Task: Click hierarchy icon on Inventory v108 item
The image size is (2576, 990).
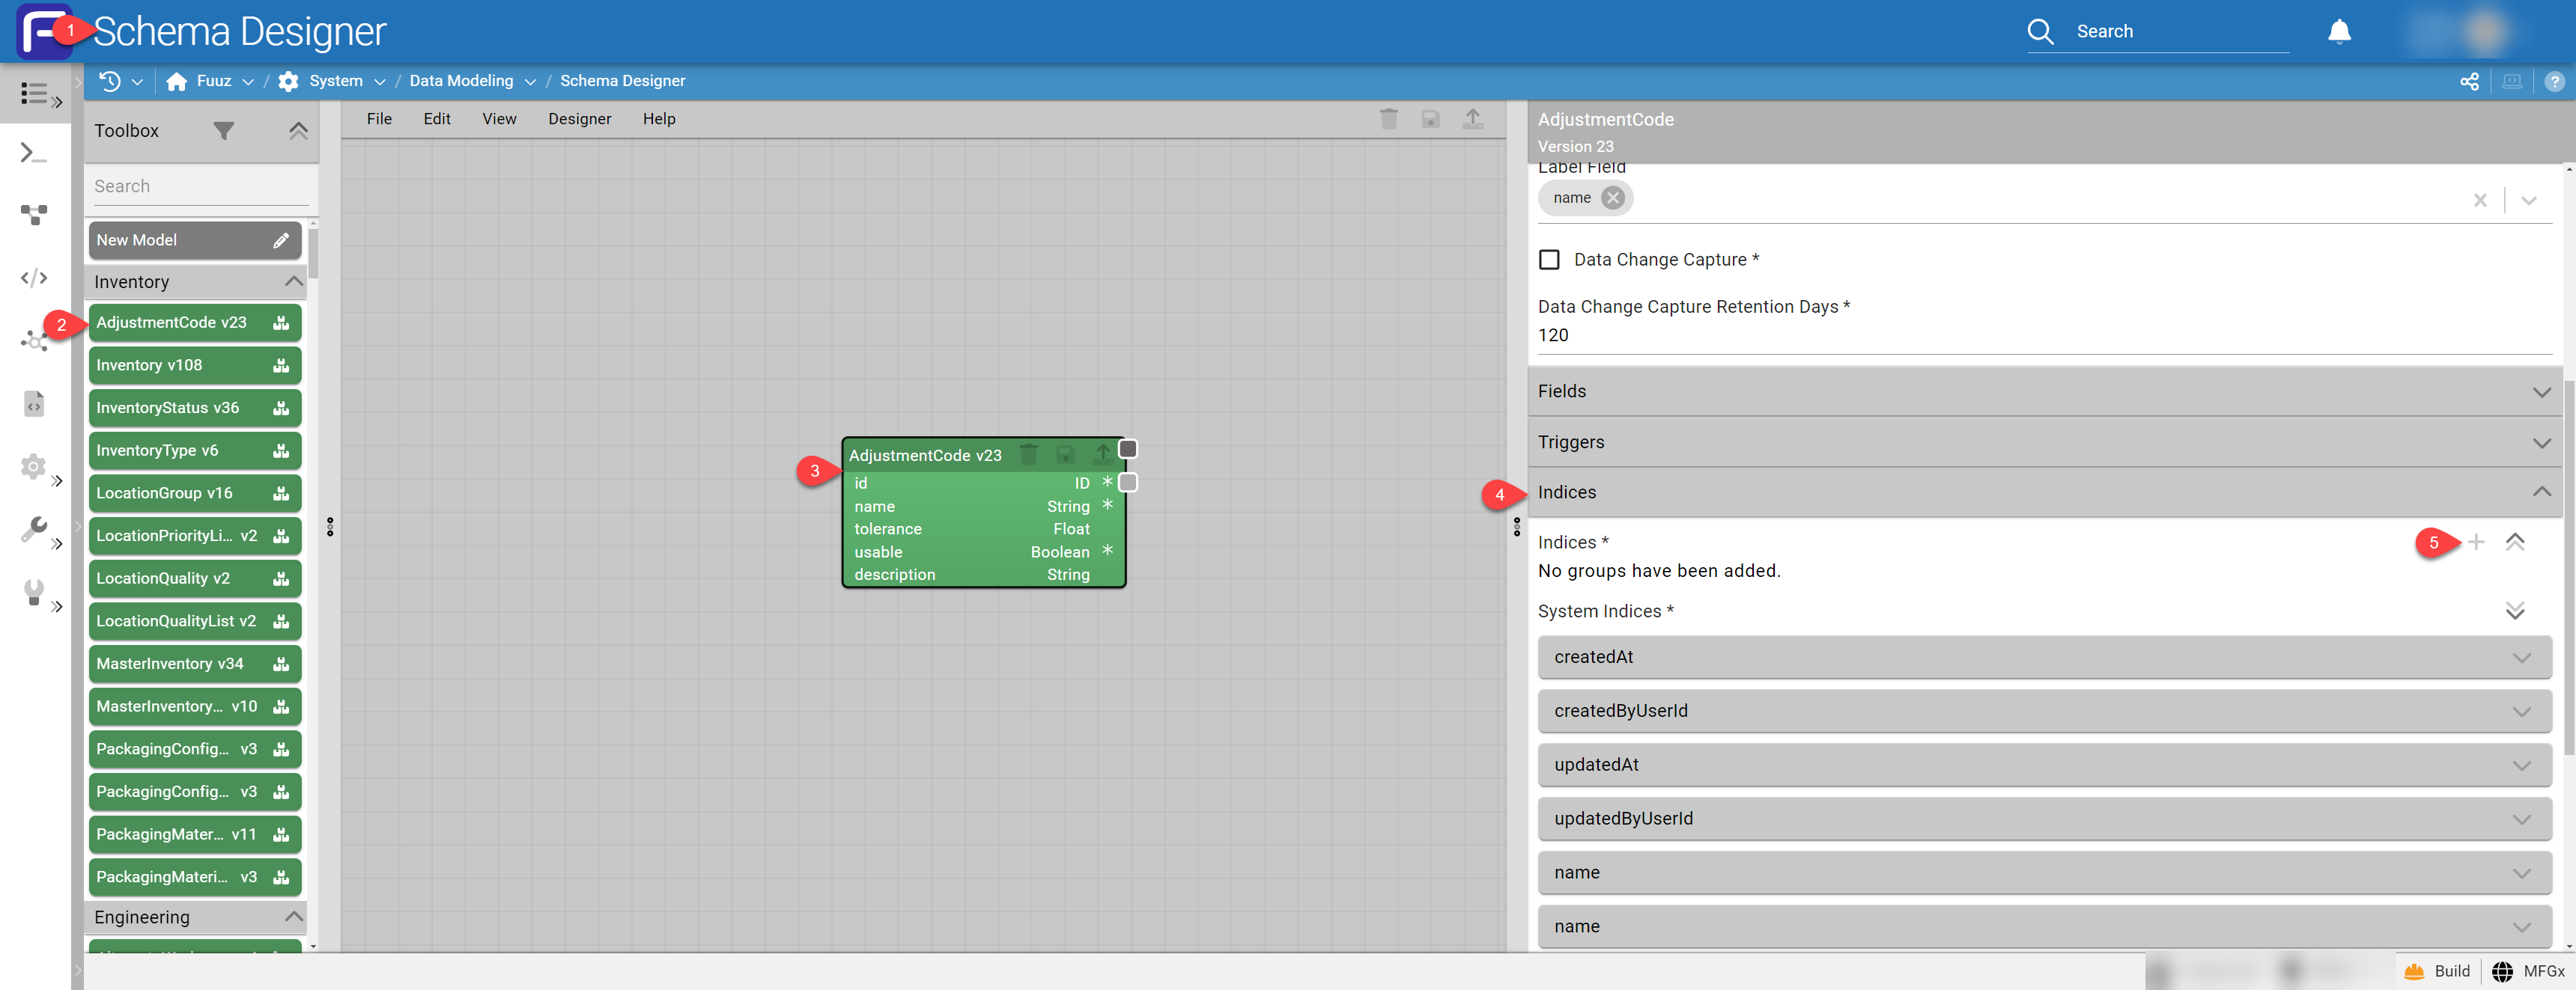Action: click(x=281, y=366)
